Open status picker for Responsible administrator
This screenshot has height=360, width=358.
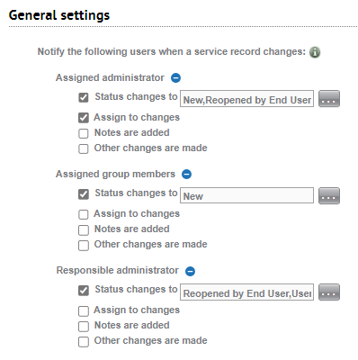click(329, 292)
